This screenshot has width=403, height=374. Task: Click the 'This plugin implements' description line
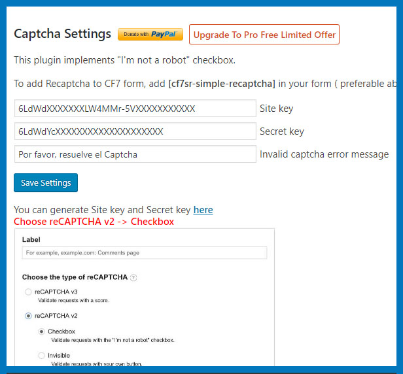coord(125,60)
